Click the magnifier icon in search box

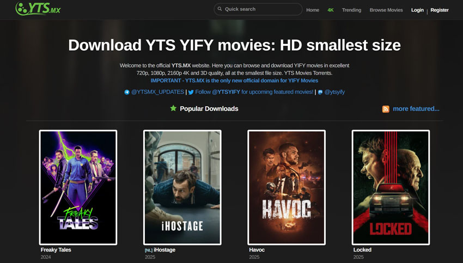point(220,9)
